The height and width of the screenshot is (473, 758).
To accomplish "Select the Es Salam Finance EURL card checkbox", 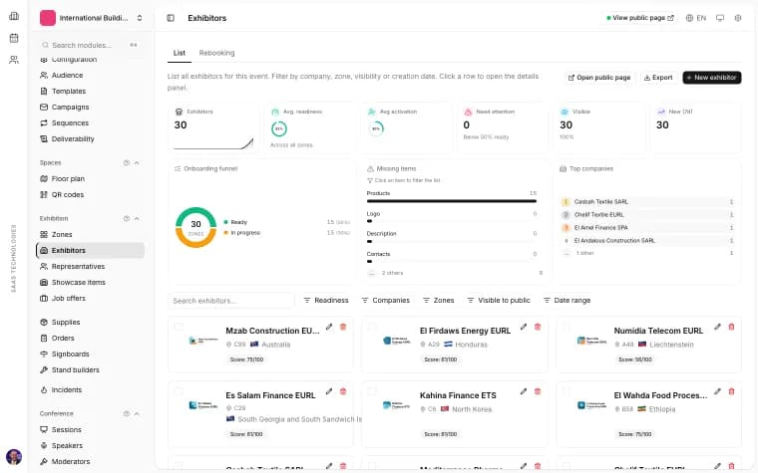I will click(x=179, y=391).
